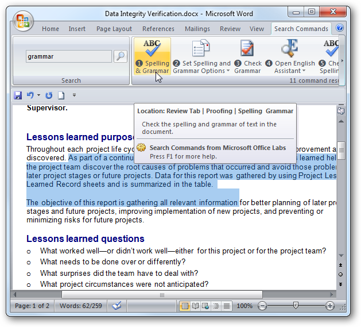The image size is (361, 327).
Task: Click the proofing status icon
Action: point(117,306)
